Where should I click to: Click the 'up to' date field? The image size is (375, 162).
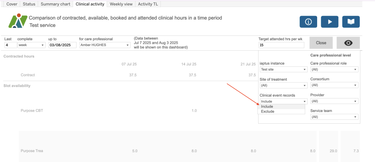click(x=62, y=45)
